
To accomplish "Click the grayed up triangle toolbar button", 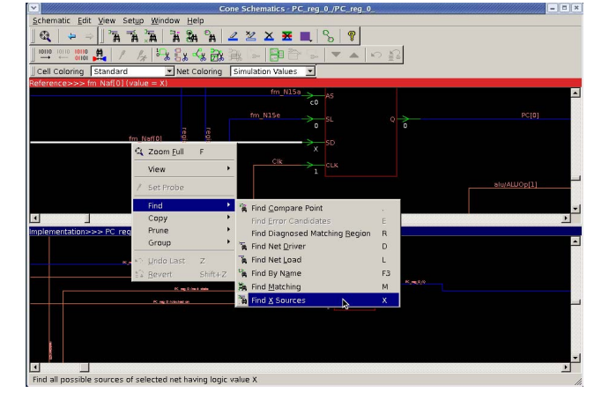I will click(x=353, y=55).
